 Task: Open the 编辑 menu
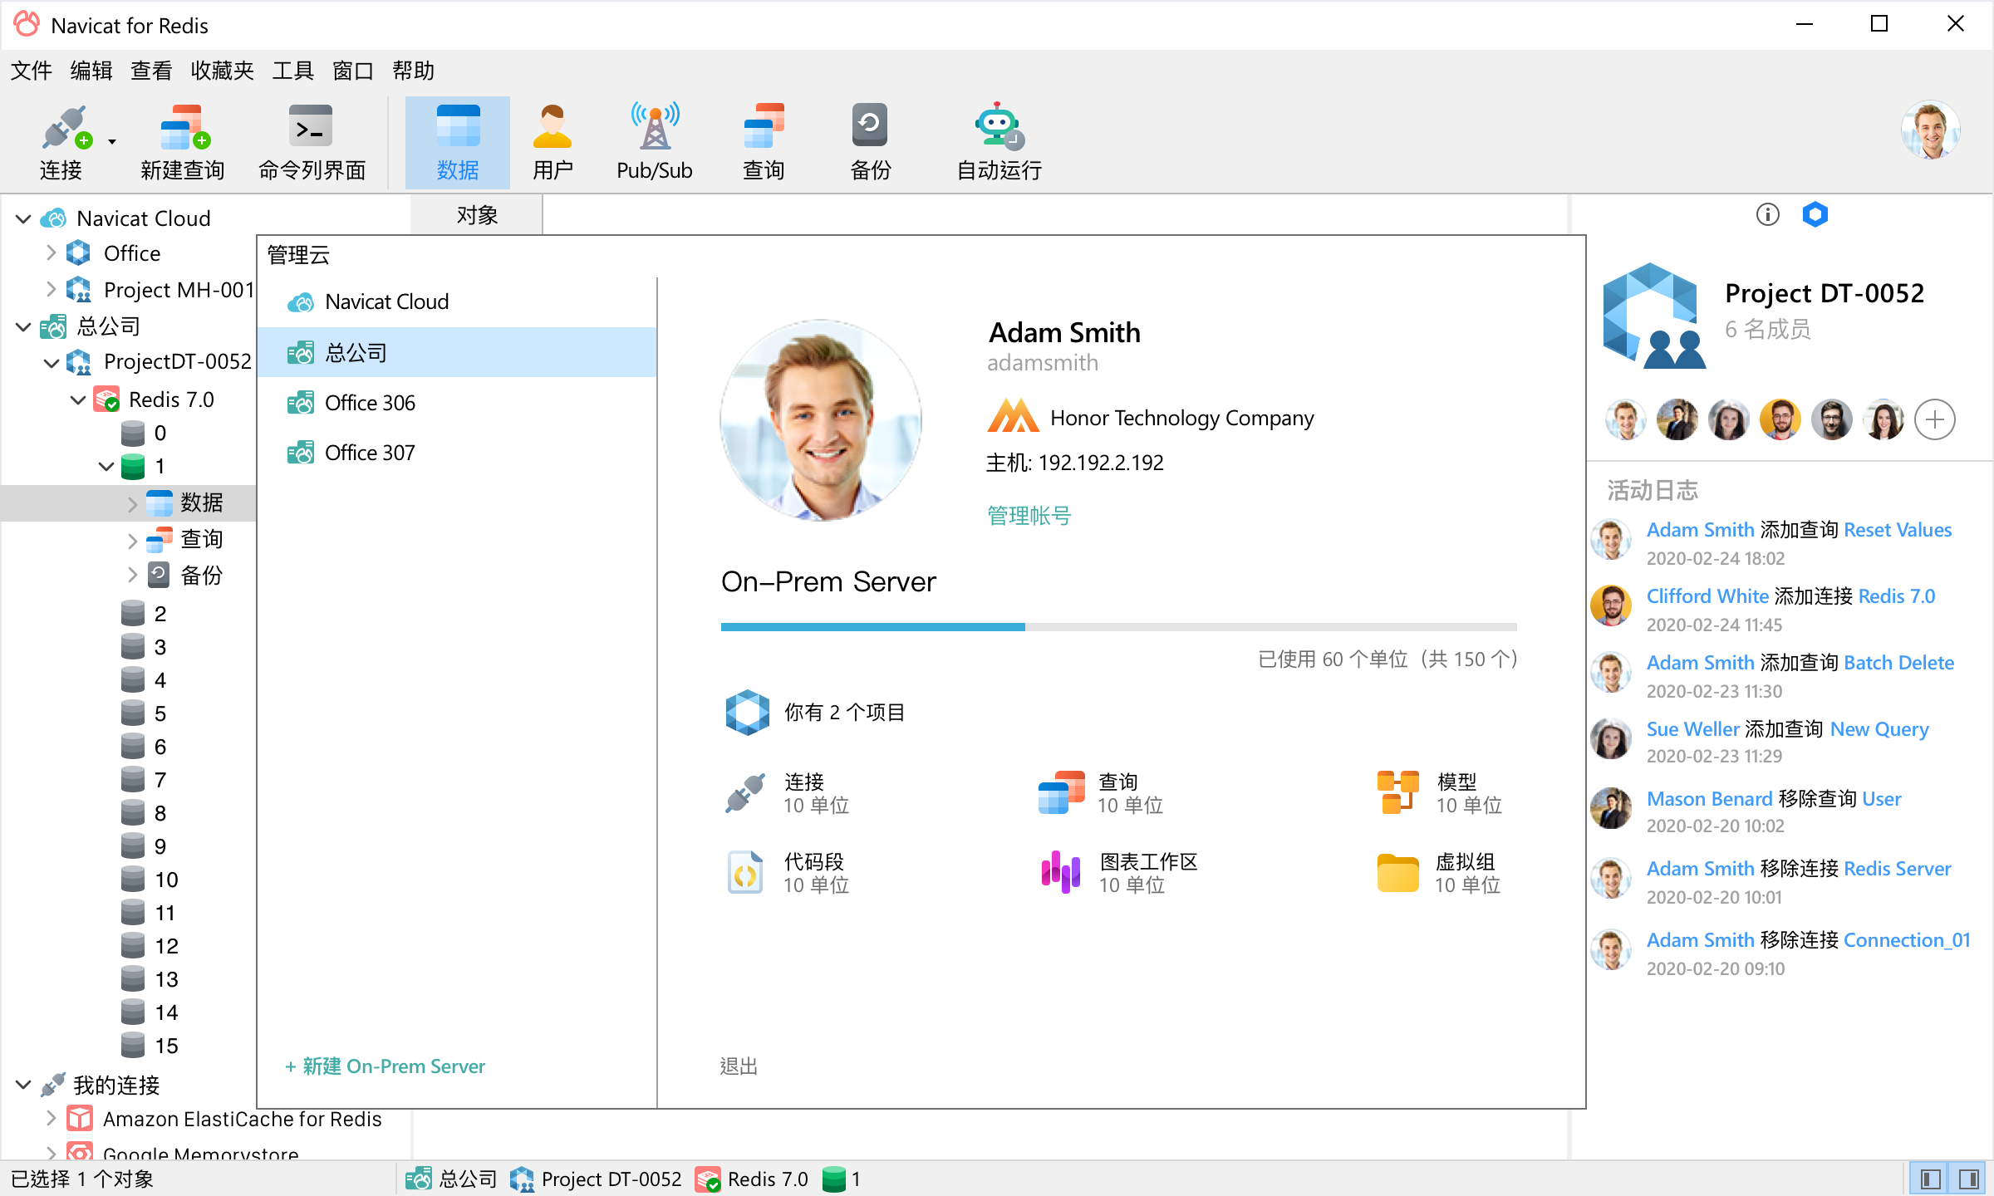[x=91, y=71]
